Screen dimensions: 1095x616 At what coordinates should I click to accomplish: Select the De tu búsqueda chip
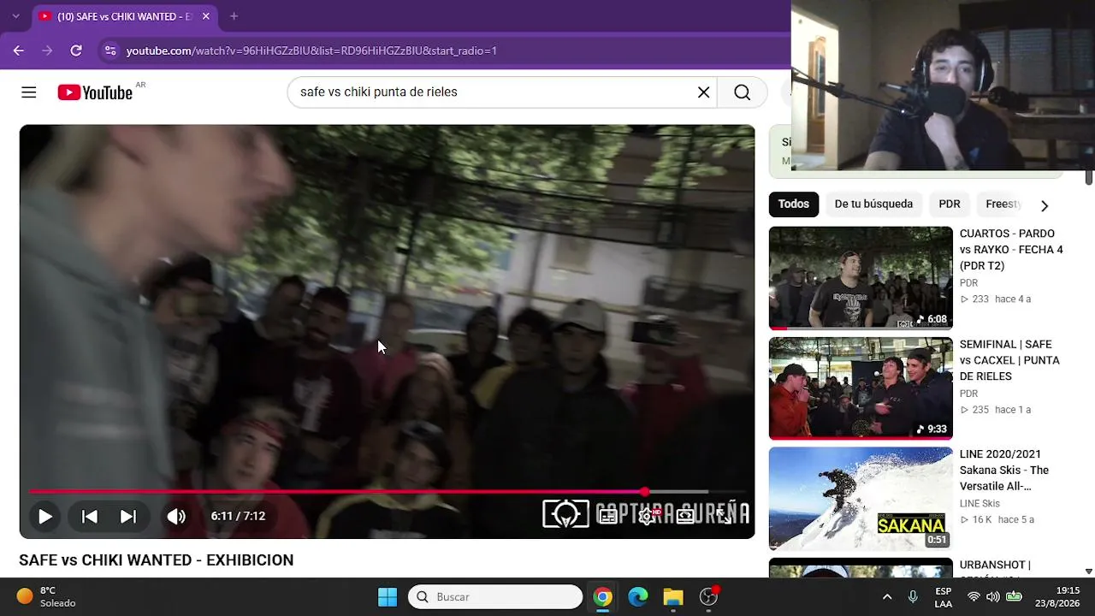[x=873, y=204]
